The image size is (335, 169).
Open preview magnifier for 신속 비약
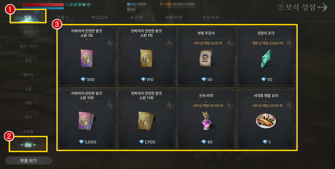click(x=230, y=105)
